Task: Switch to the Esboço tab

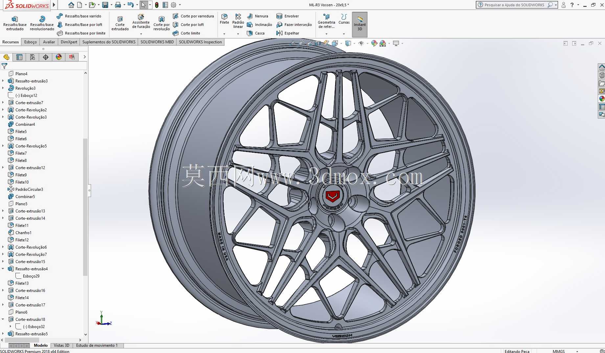Action: coord(31,42)
